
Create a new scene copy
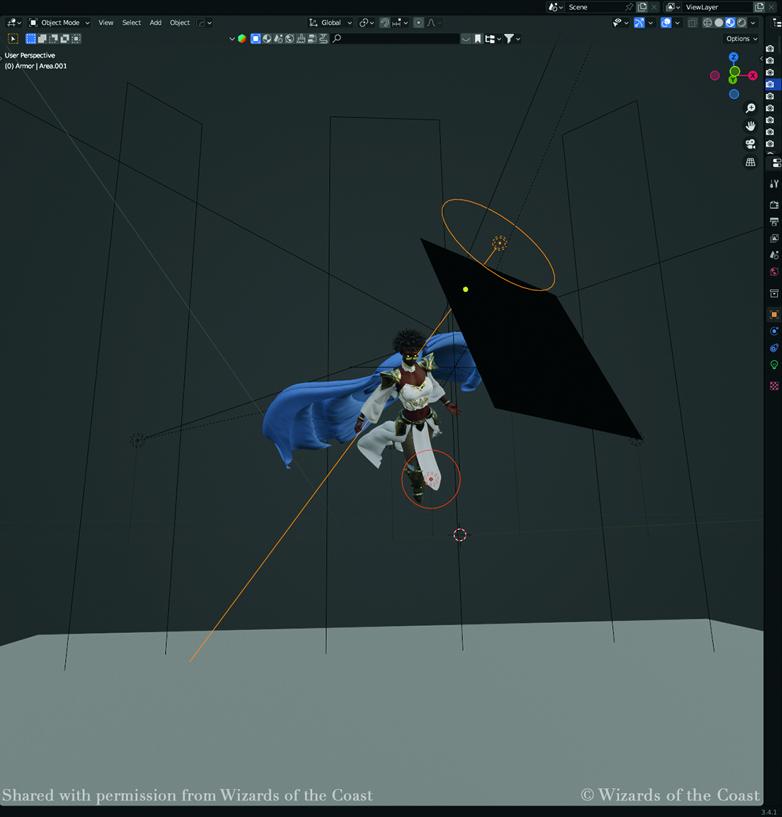point(643,7)
